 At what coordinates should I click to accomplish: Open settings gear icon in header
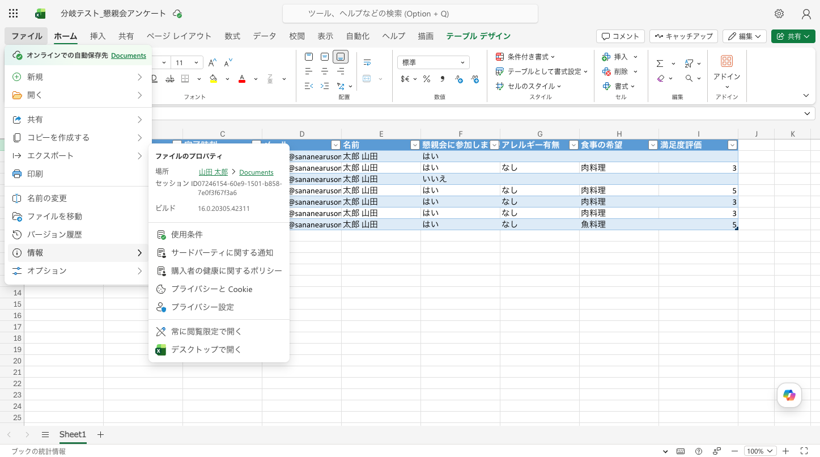click(779, 14)
